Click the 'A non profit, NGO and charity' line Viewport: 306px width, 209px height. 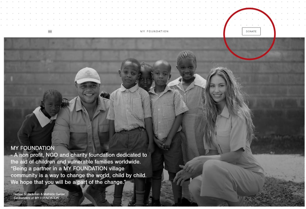[x=79, y=155]
